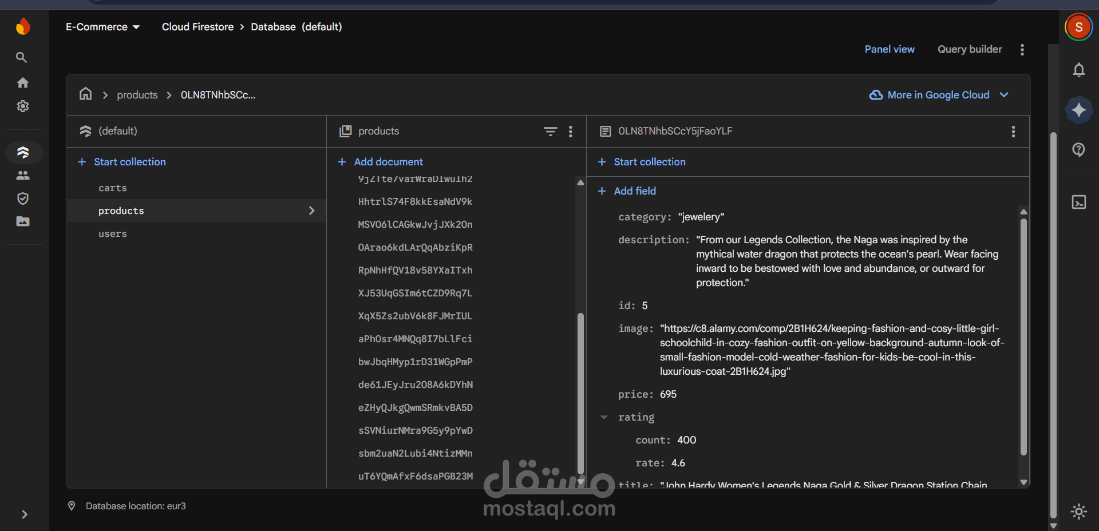Select document MSVO6lCAGkwJvjJXk2On
1099x531 pixels.
click(416, 224)
